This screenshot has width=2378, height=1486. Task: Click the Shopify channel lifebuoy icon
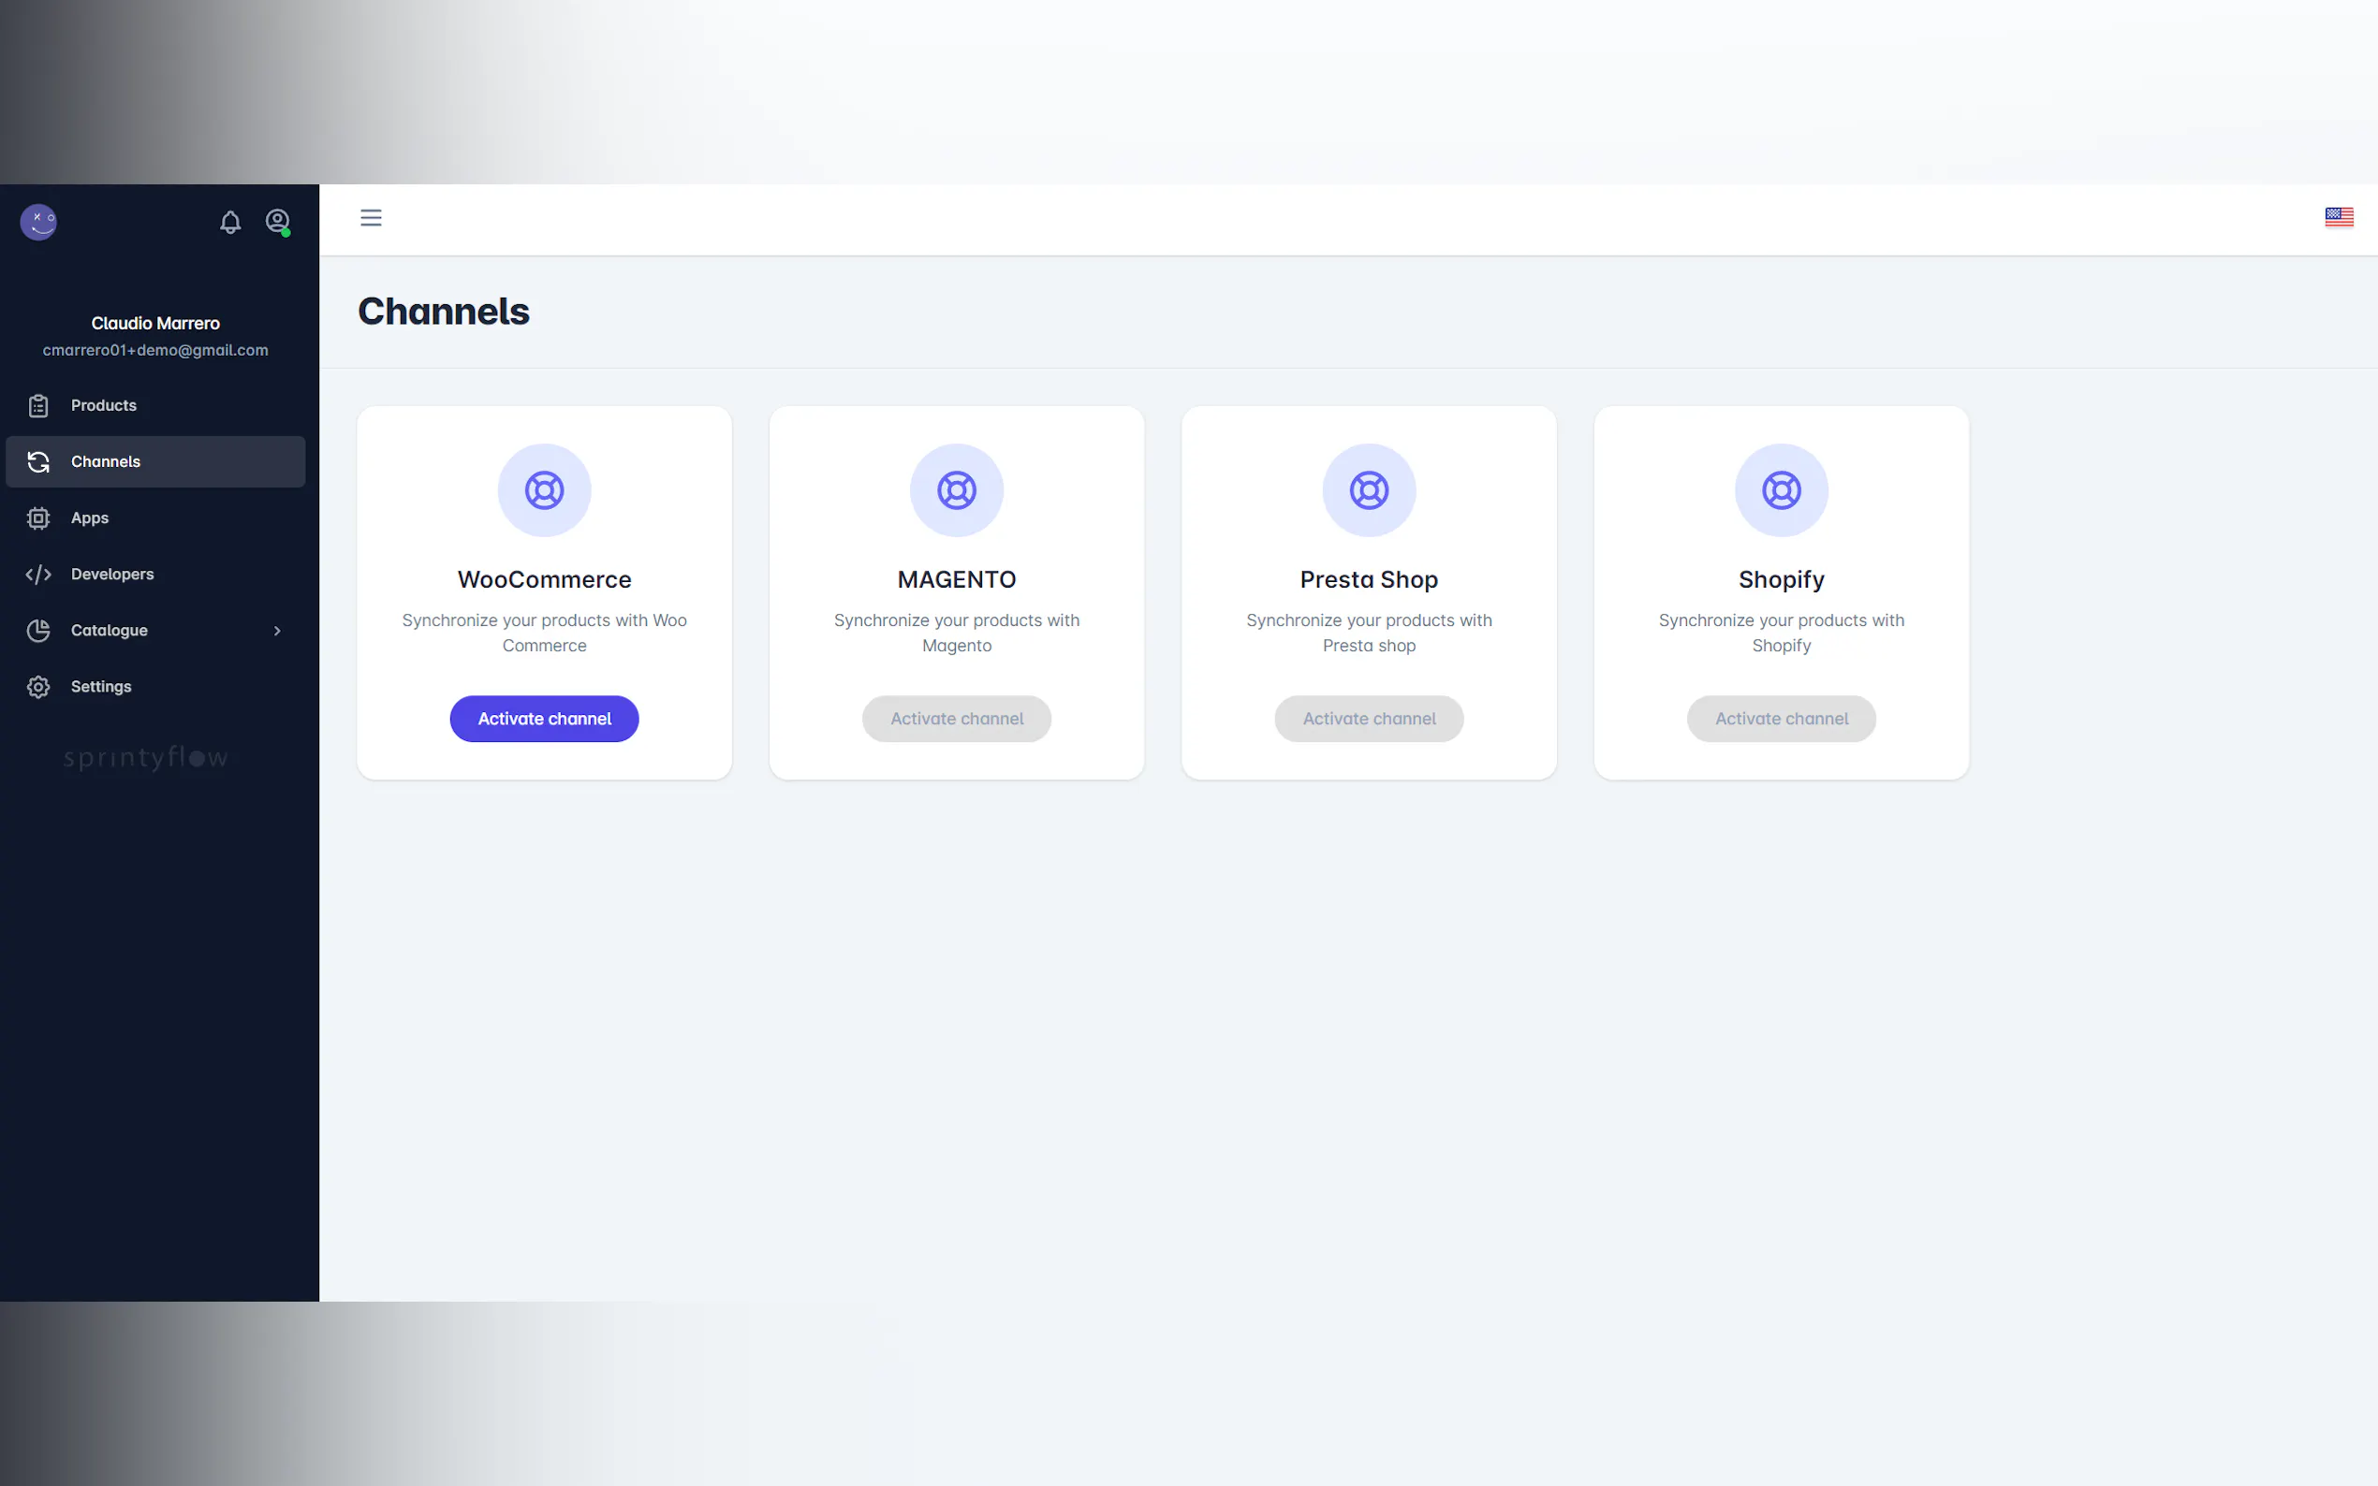[1781, 490]
